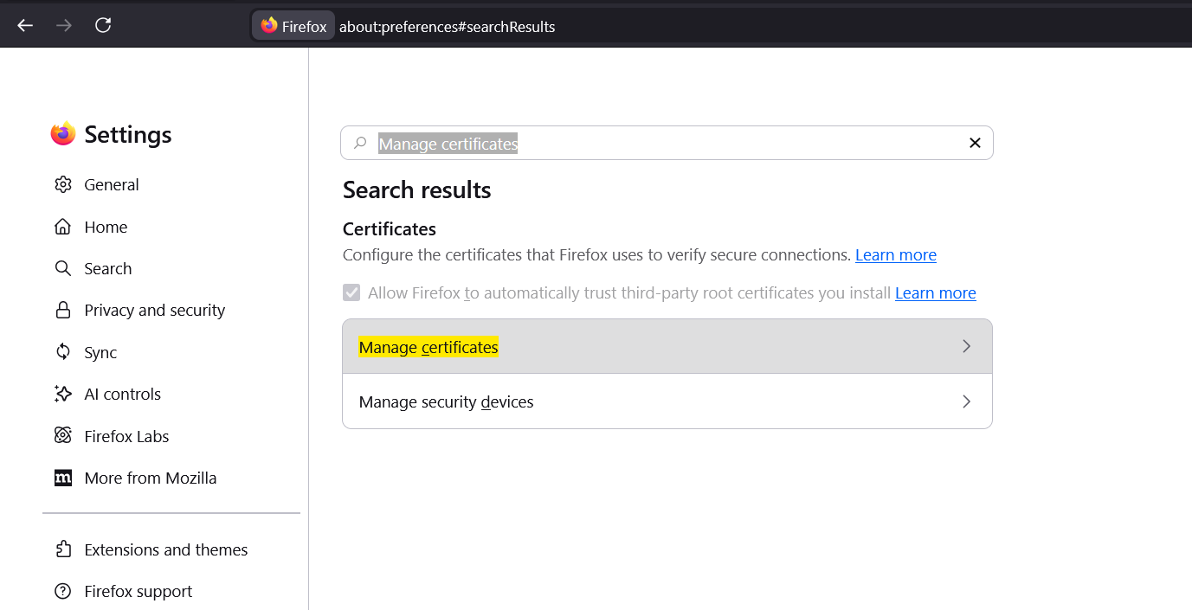Click the Settings title text
The width and height of the screenshot is (1192, 610).
click(128, 134)
